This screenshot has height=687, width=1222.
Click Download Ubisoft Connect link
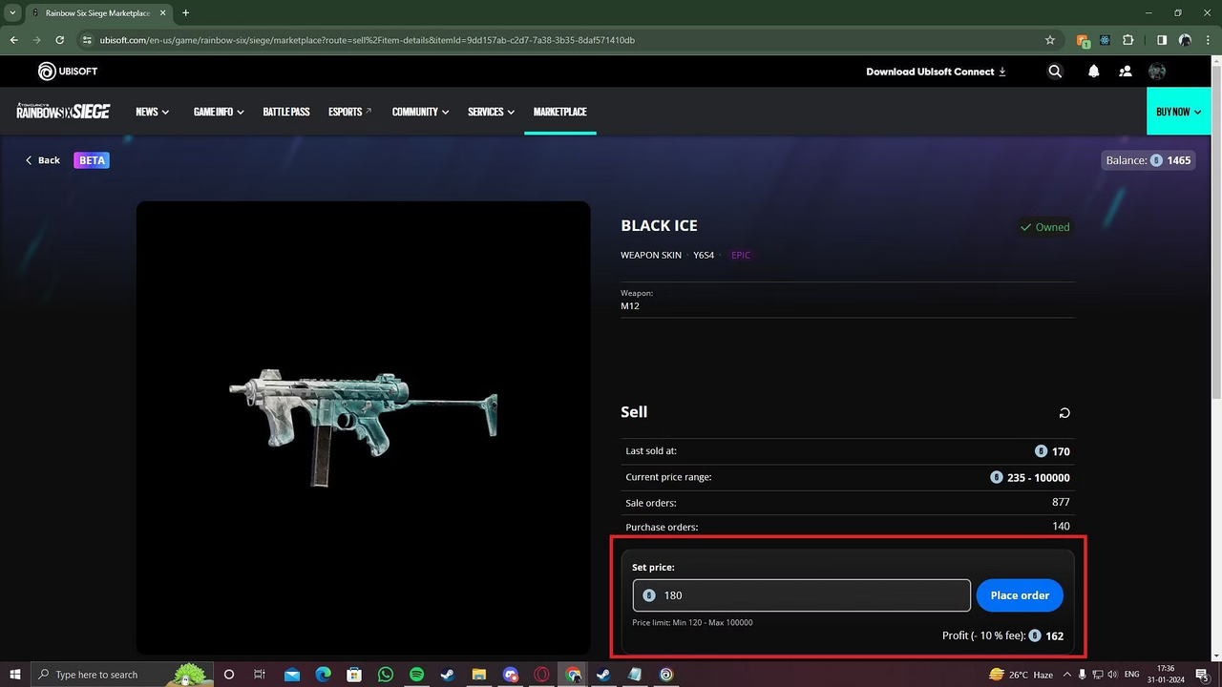pyautogui.click(x=936, y=72)
